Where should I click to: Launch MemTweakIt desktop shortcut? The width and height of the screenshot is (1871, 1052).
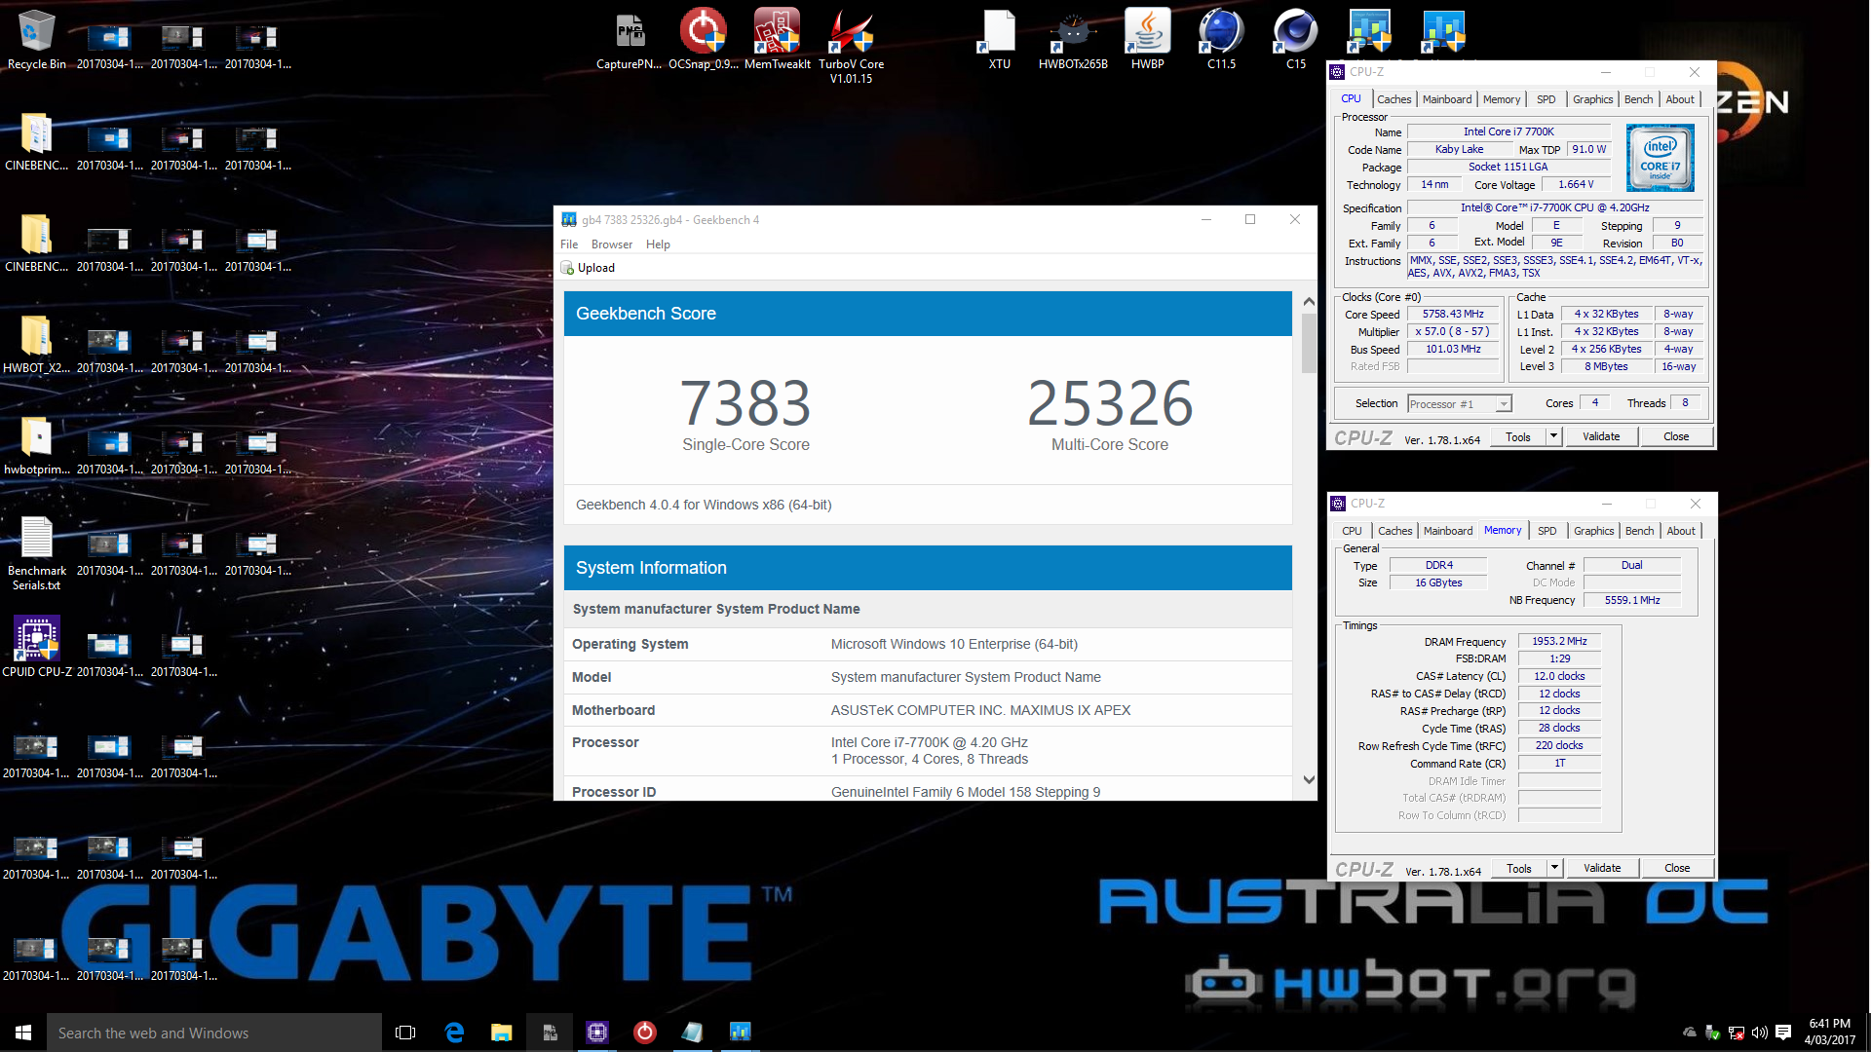point(778,39)
